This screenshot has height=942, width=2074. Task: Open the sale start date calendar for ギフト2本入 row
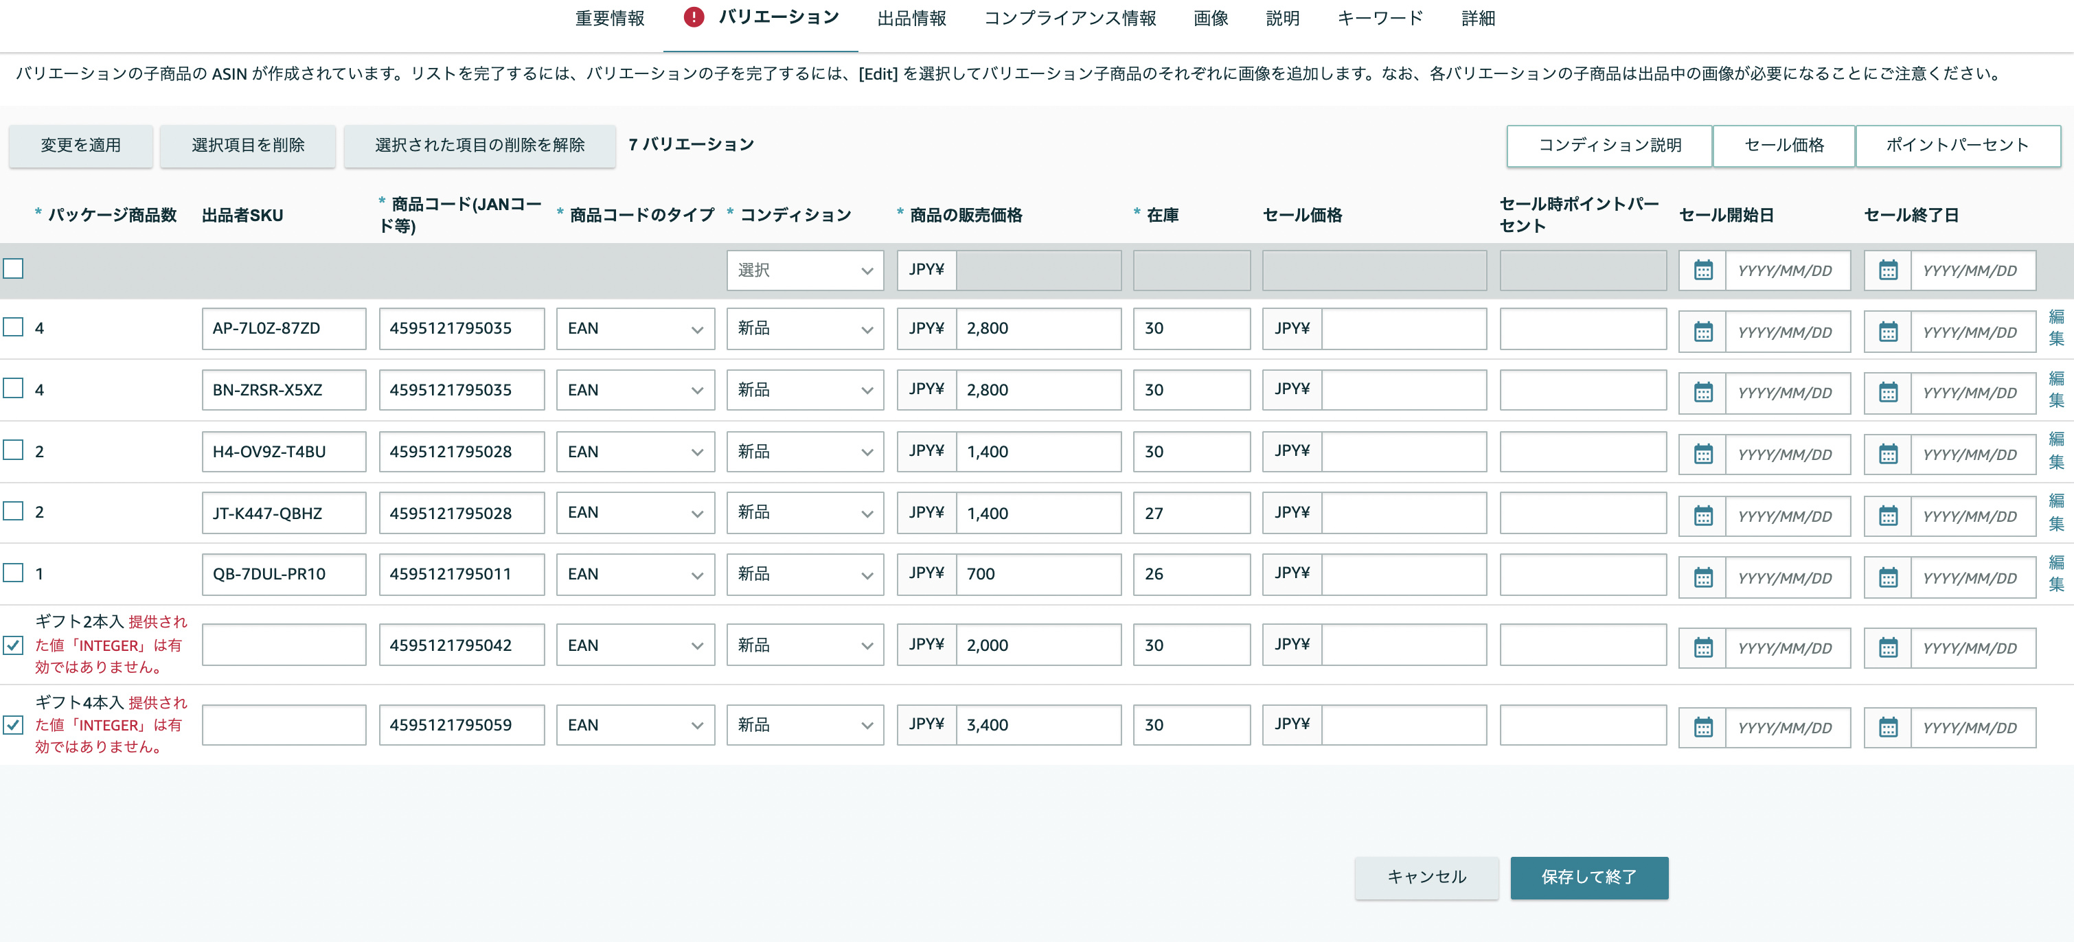[1704, 647]
